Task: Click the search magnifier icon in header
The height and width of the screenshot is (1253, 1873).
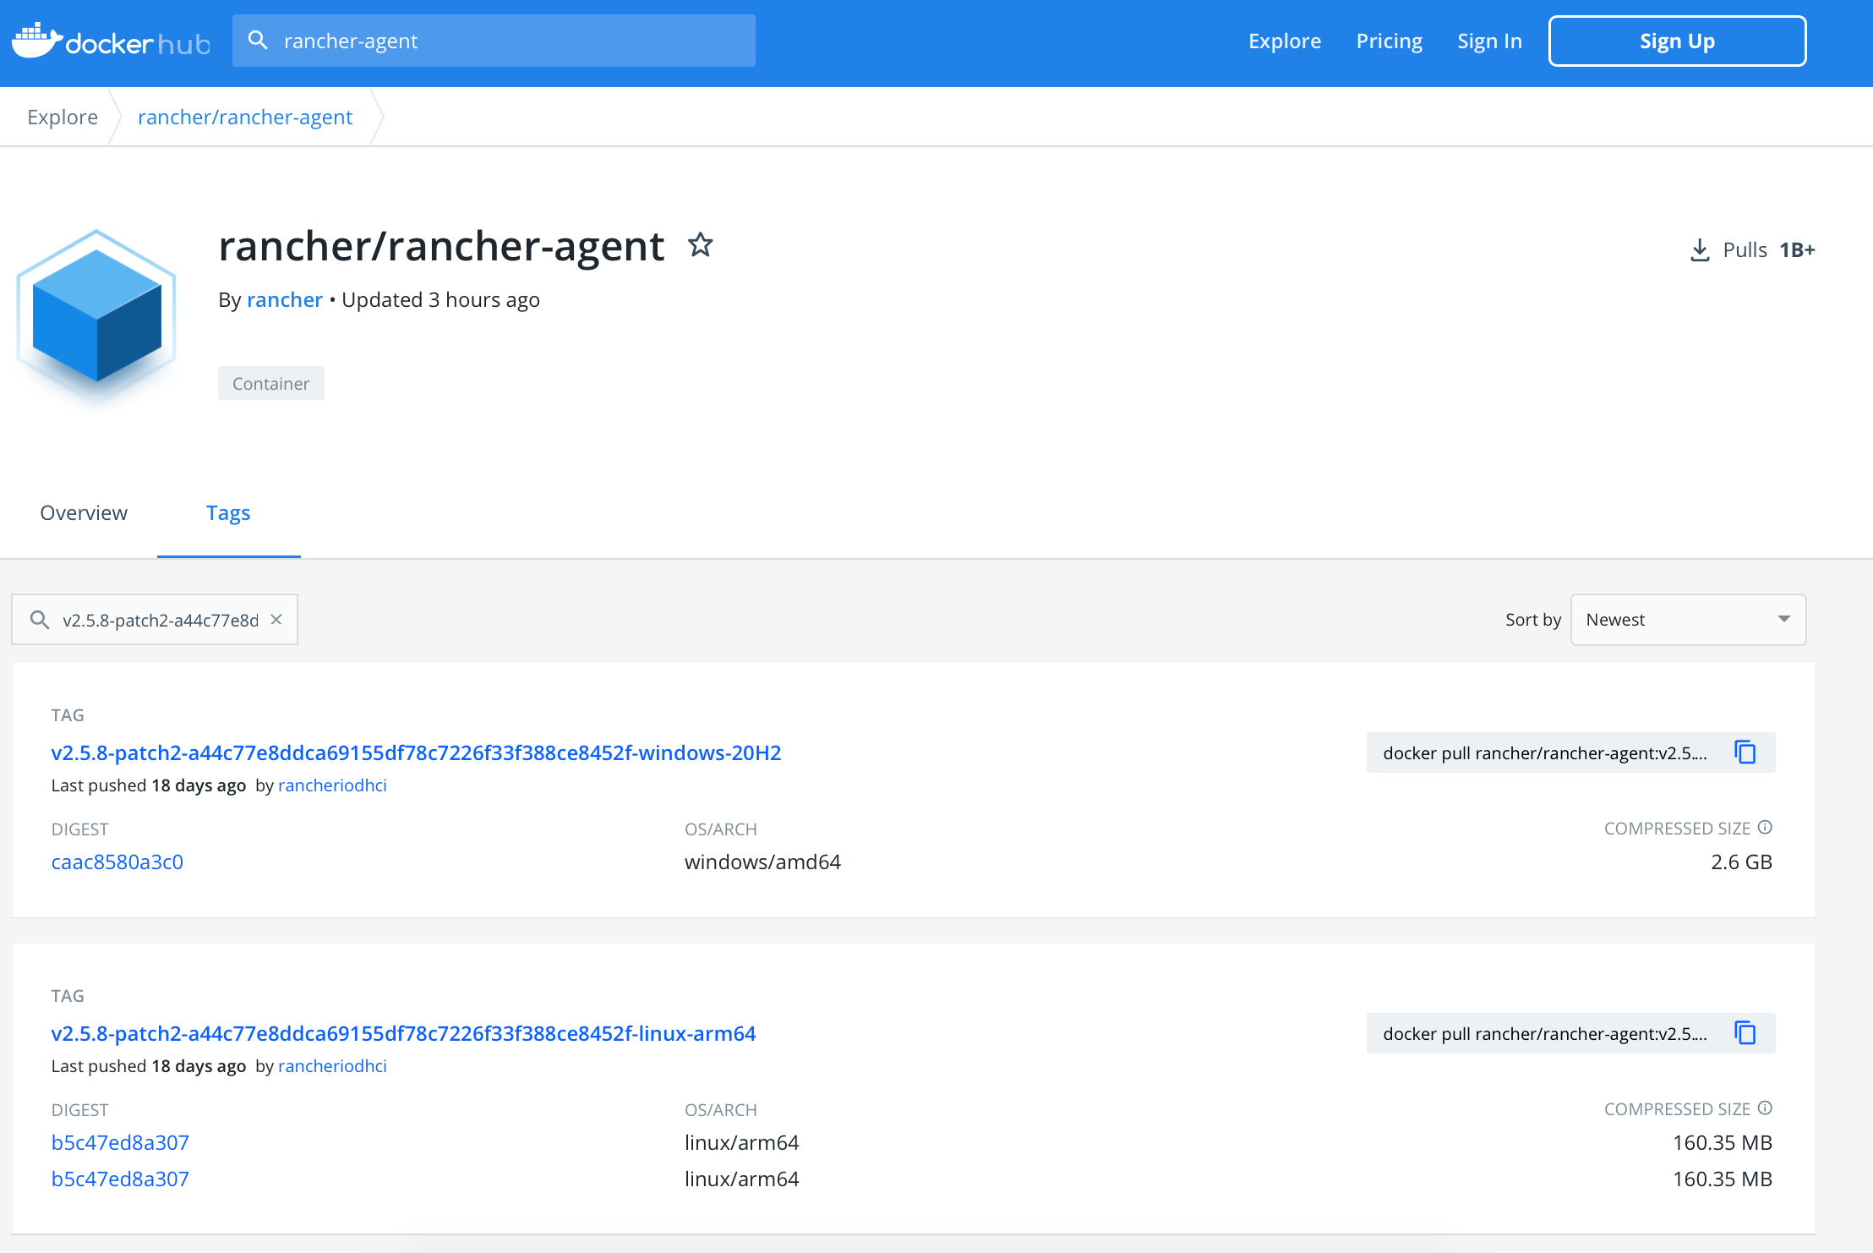Action: 258,41
